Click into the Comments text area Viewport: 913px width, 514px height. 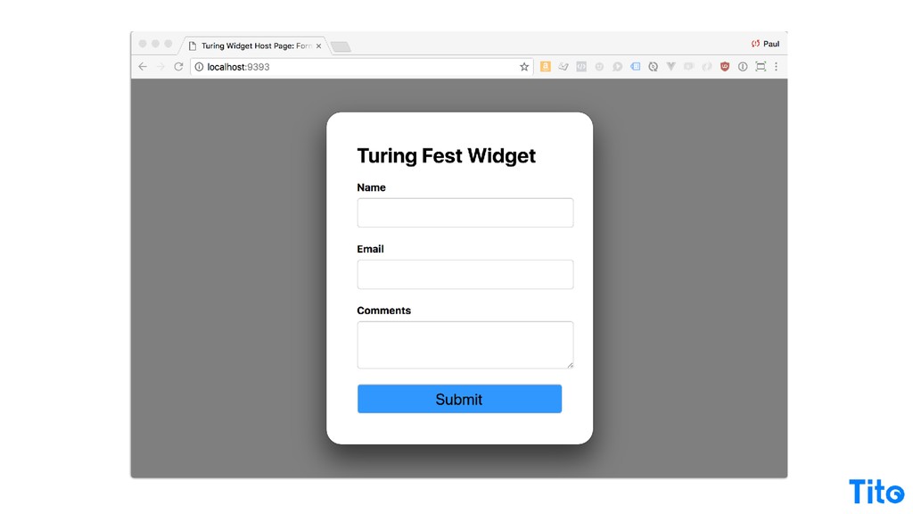pos(465,345)
